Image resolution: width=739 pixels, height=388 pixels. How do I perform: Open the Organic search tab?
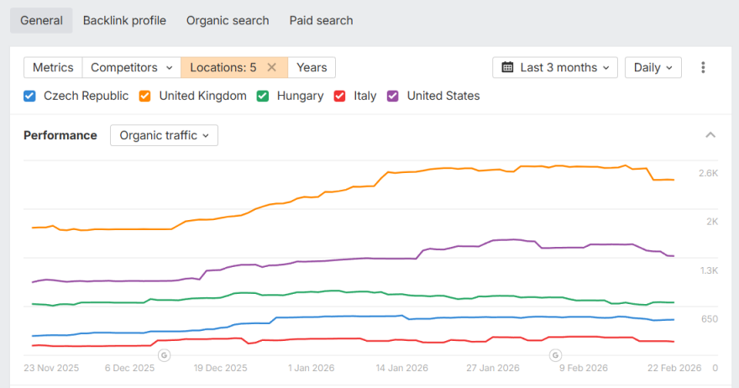click(x=228, y=20)
